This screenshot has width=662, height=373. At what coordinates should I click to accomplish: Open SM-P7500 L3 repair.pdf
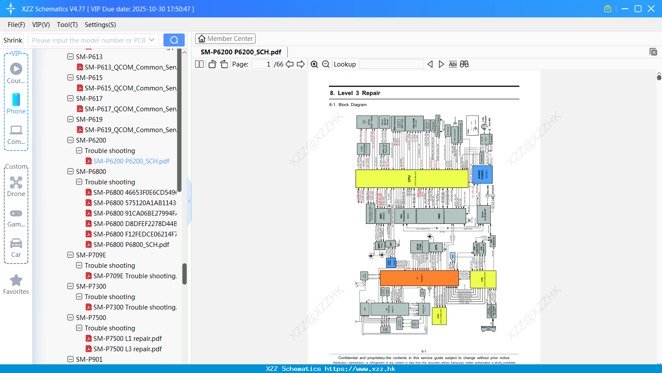(123, 349)
